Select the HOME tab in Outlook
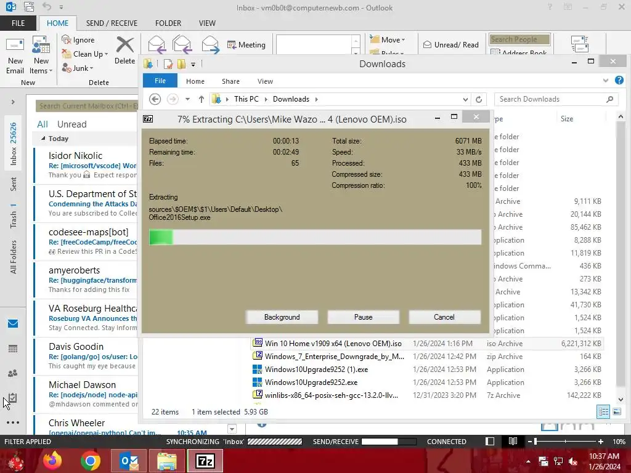The height and width of the screenshot is (473, 631). coord(57,23)
